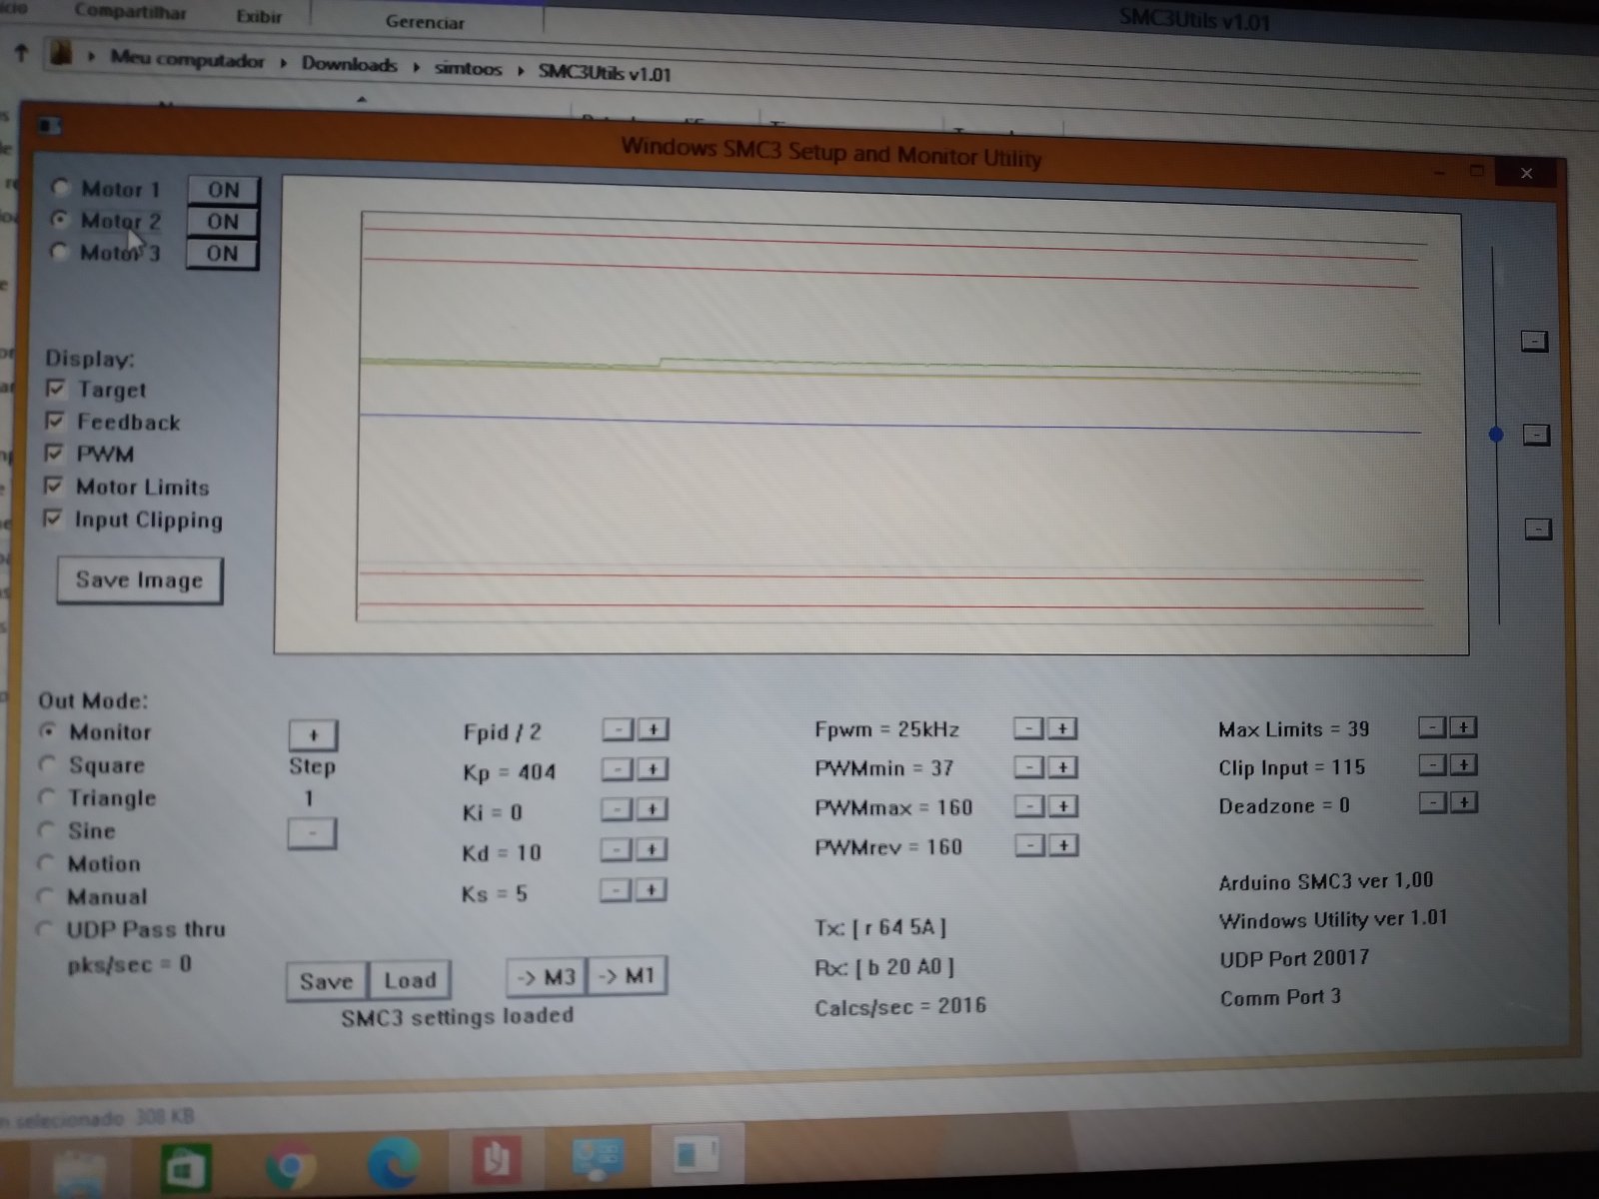
Task: Increase PWMrev with plus button
Action: click(1063, 846)
